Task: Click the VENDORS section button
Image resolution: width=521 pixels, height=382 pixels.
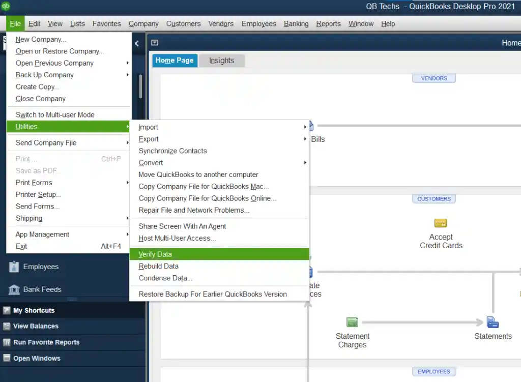Action: click(433, 78)
